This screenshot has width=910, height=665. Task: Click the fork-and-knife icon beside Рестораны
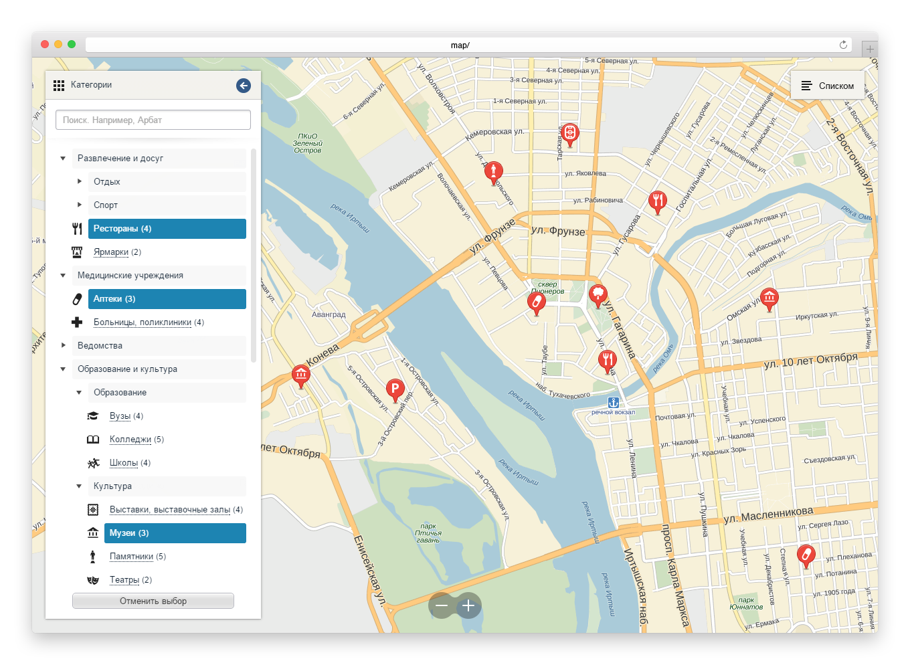(x=77, y=229)
